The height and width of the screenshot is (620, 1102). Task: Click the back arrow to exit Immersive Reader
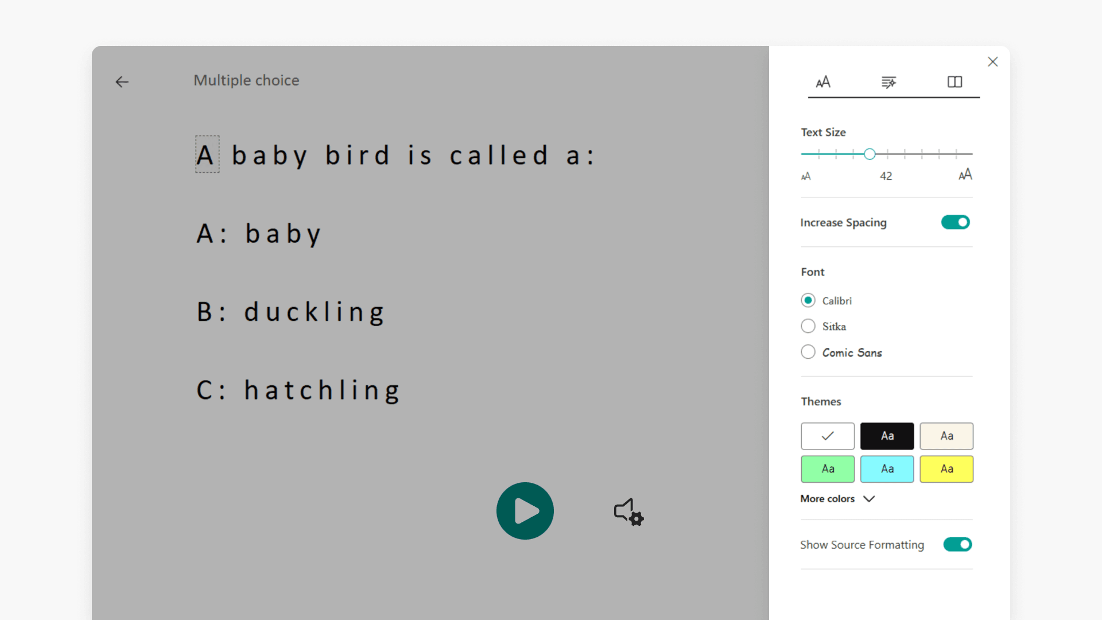[x=122, y=82]
